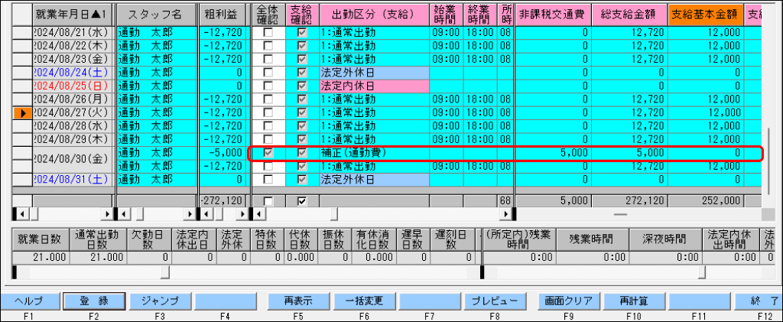
Task: Tick 全体確認 checkbox for 2024/08/24 row
Action: click(268, 73)
